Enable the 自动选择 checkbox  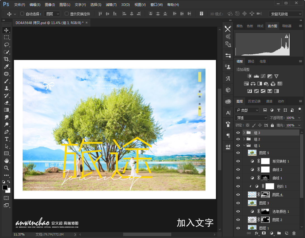[x=22, y=14]
